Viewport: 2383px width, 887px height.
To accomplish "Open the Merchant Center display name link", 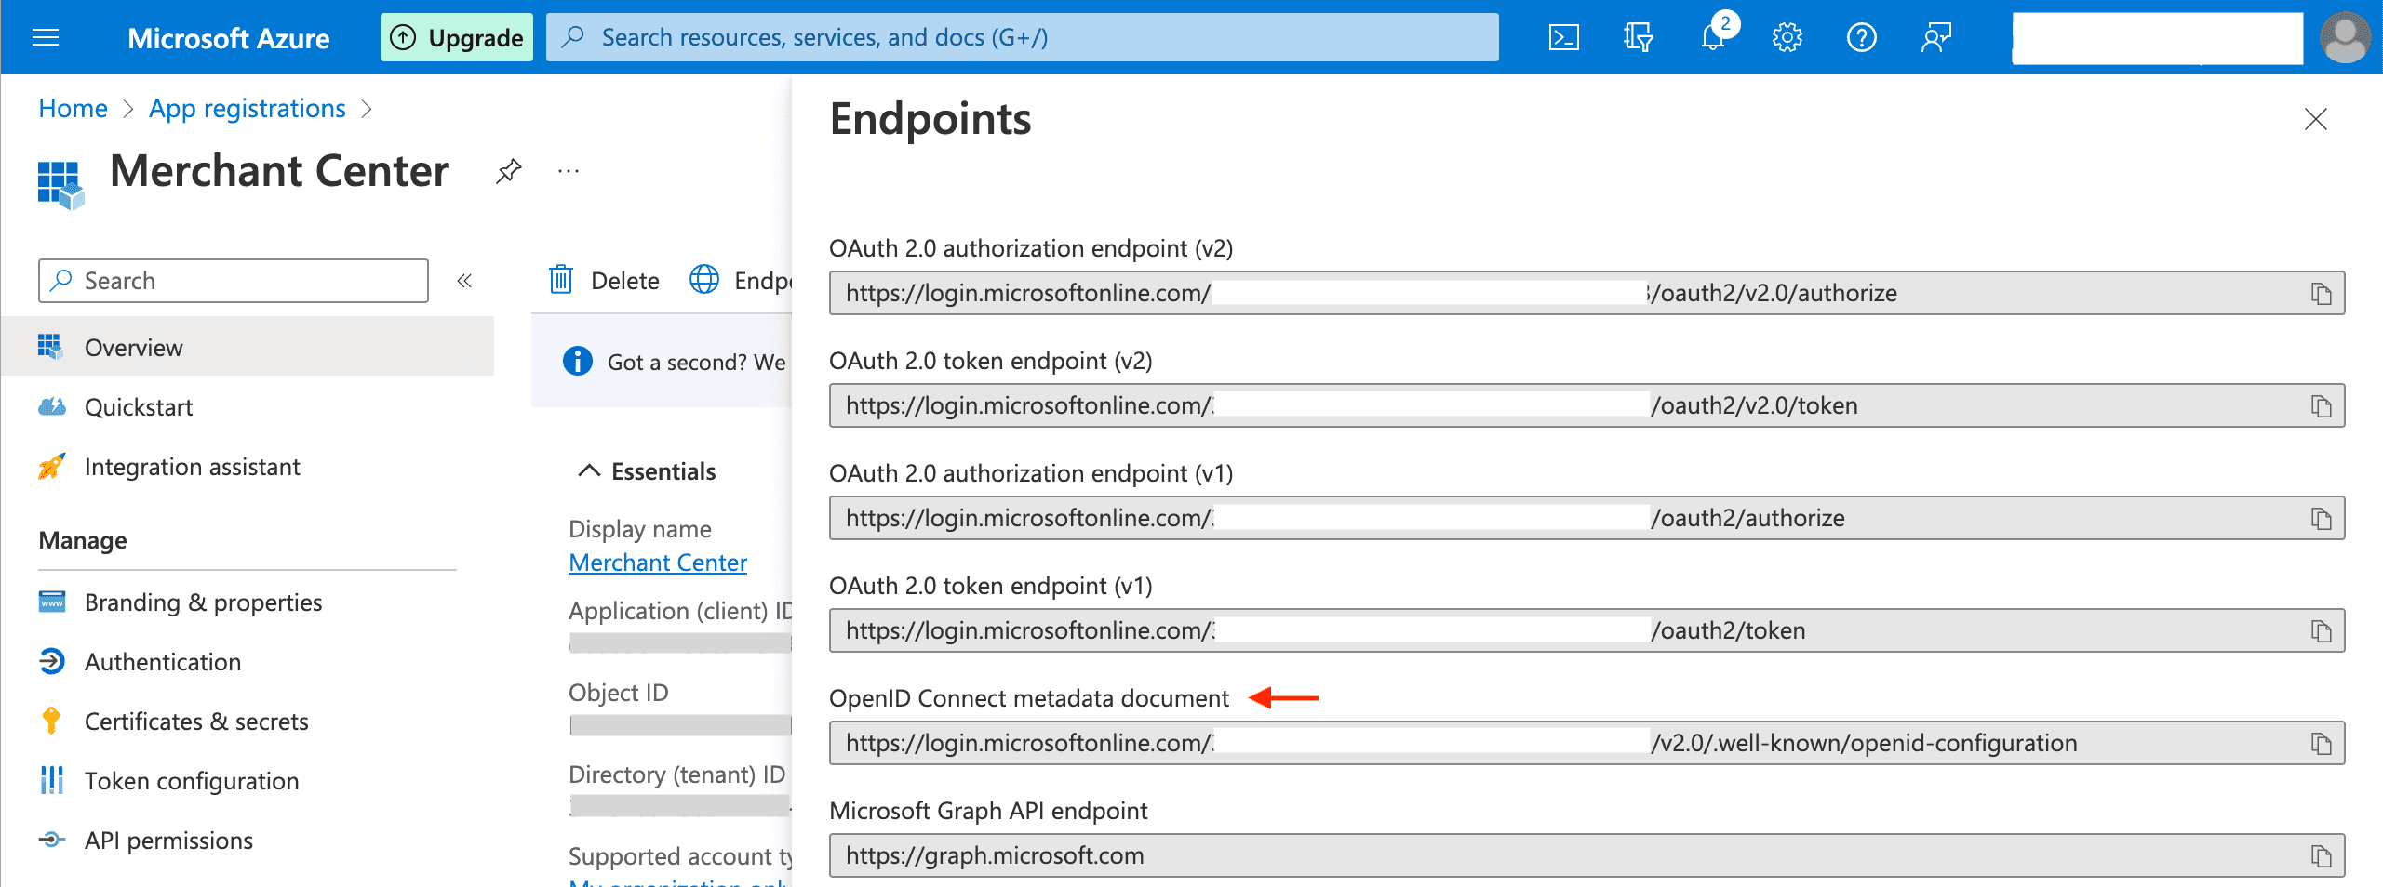I will coord(658,563).
